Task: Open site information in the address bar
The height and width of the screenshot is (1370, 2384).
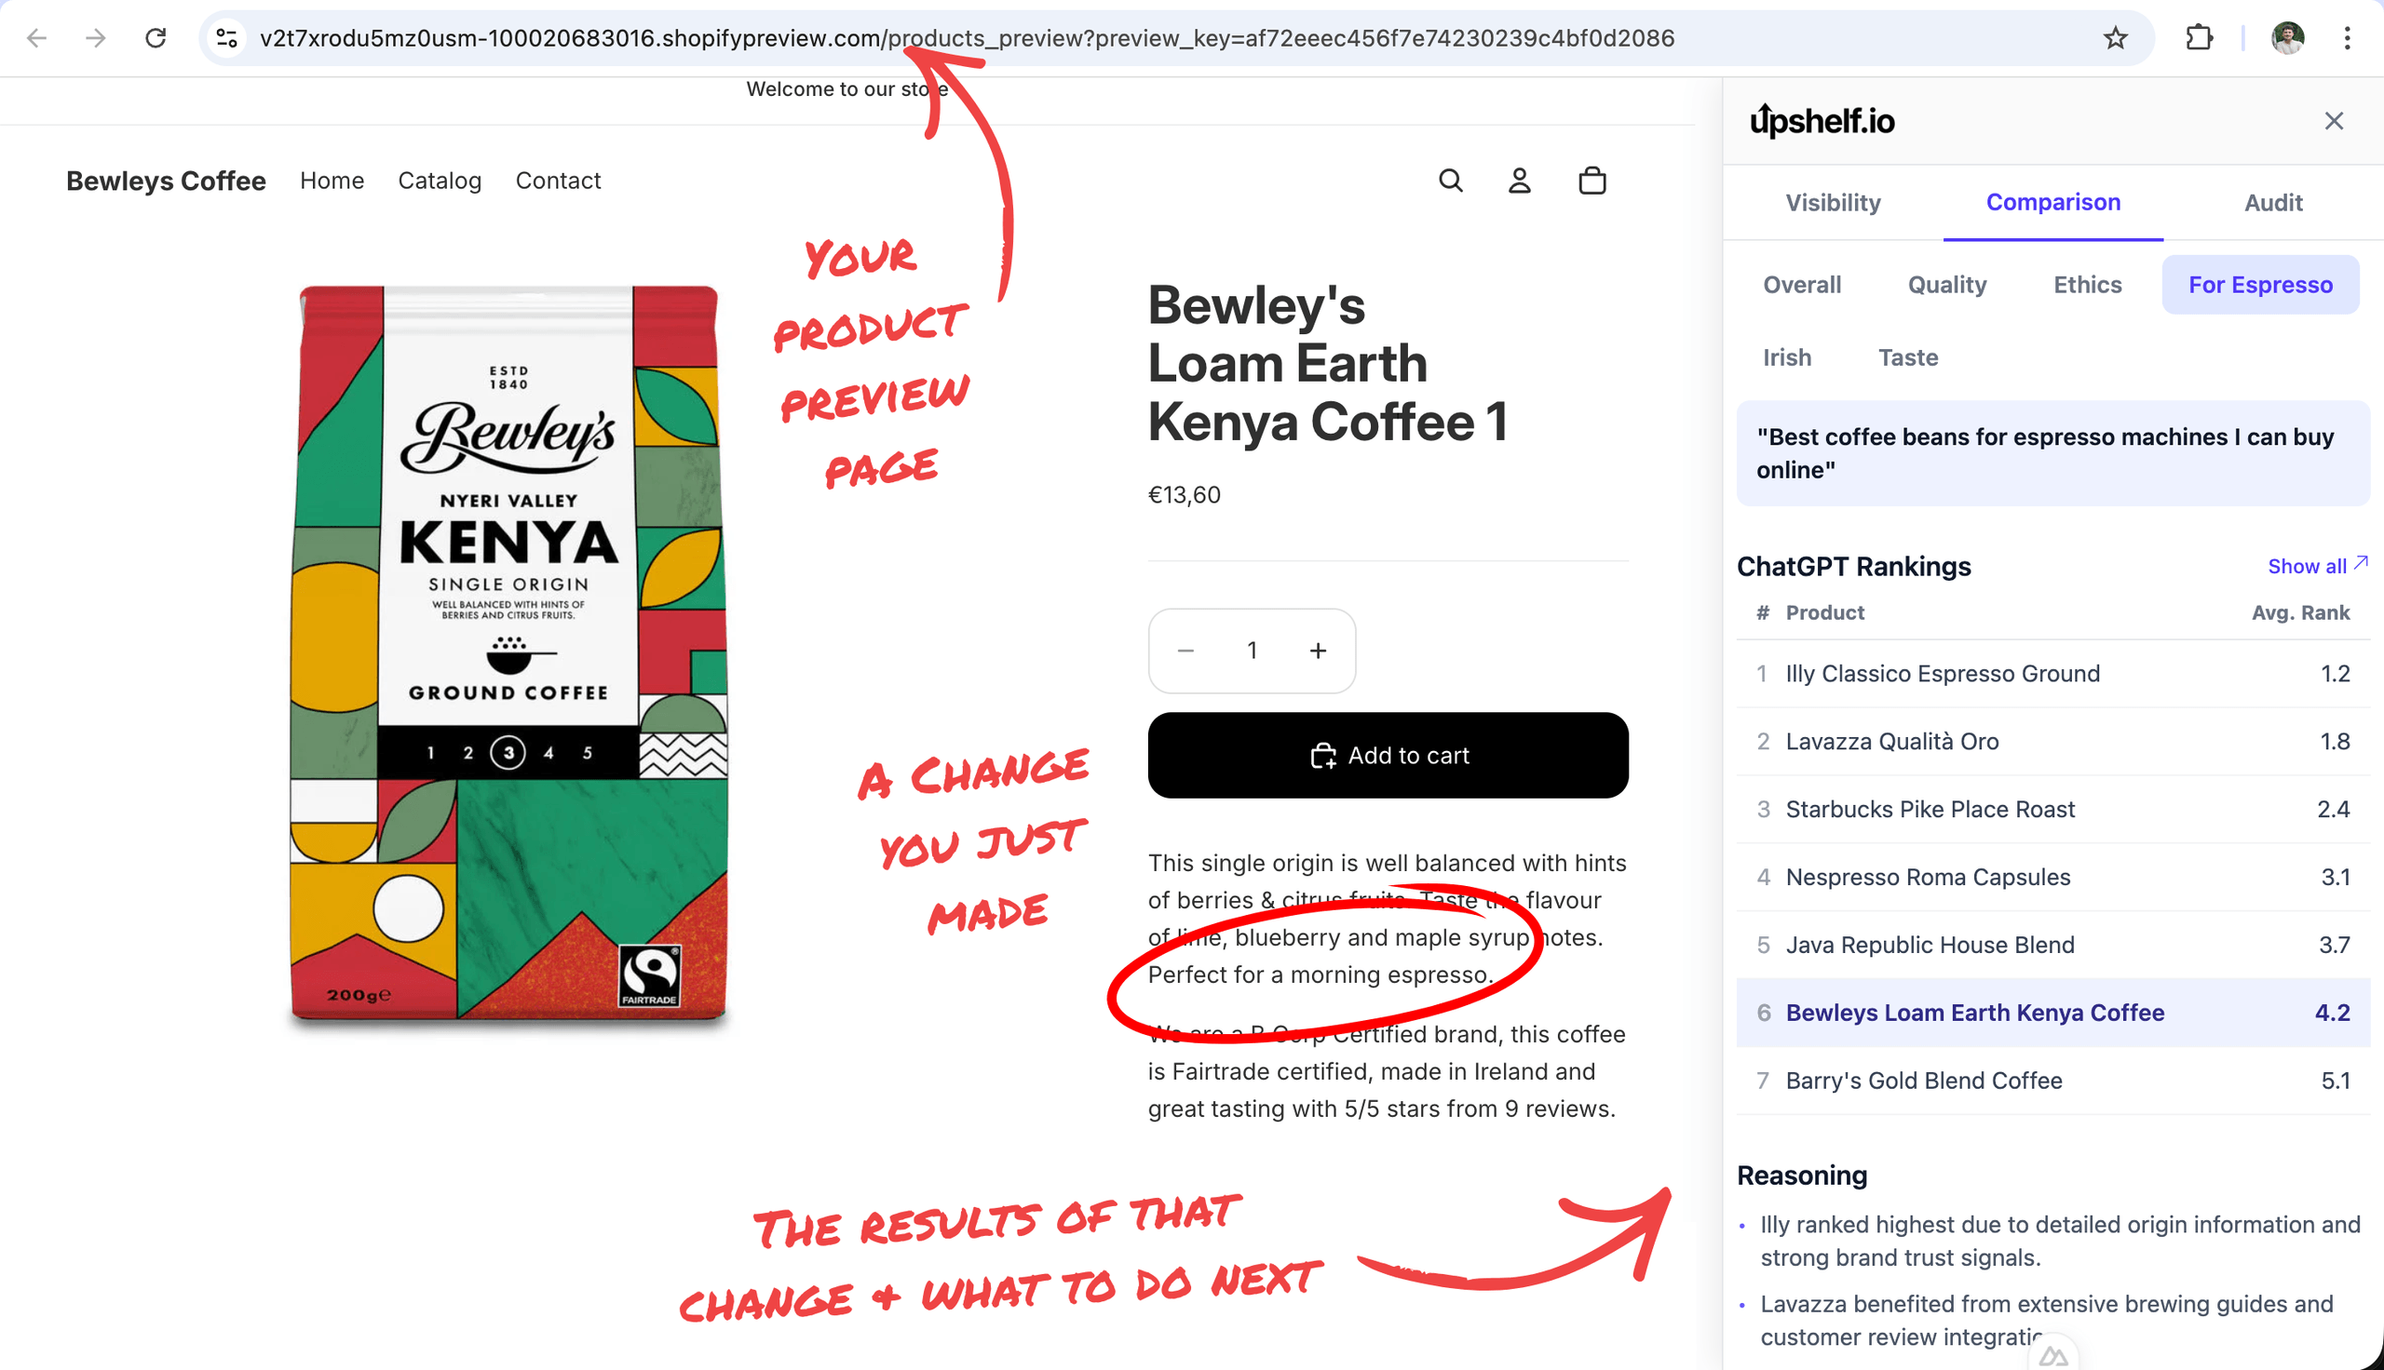Action: [x=225, y=37]
